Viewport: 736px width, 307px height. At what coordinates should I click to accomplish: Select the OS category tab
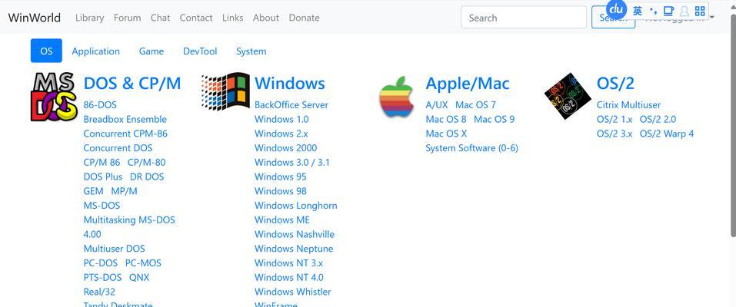click(46, 51)
